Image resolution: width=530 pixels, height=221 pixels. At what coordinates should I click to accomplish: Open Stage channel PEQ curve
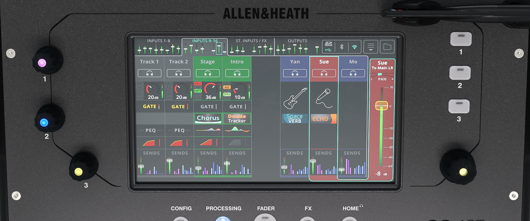point(208,130)
